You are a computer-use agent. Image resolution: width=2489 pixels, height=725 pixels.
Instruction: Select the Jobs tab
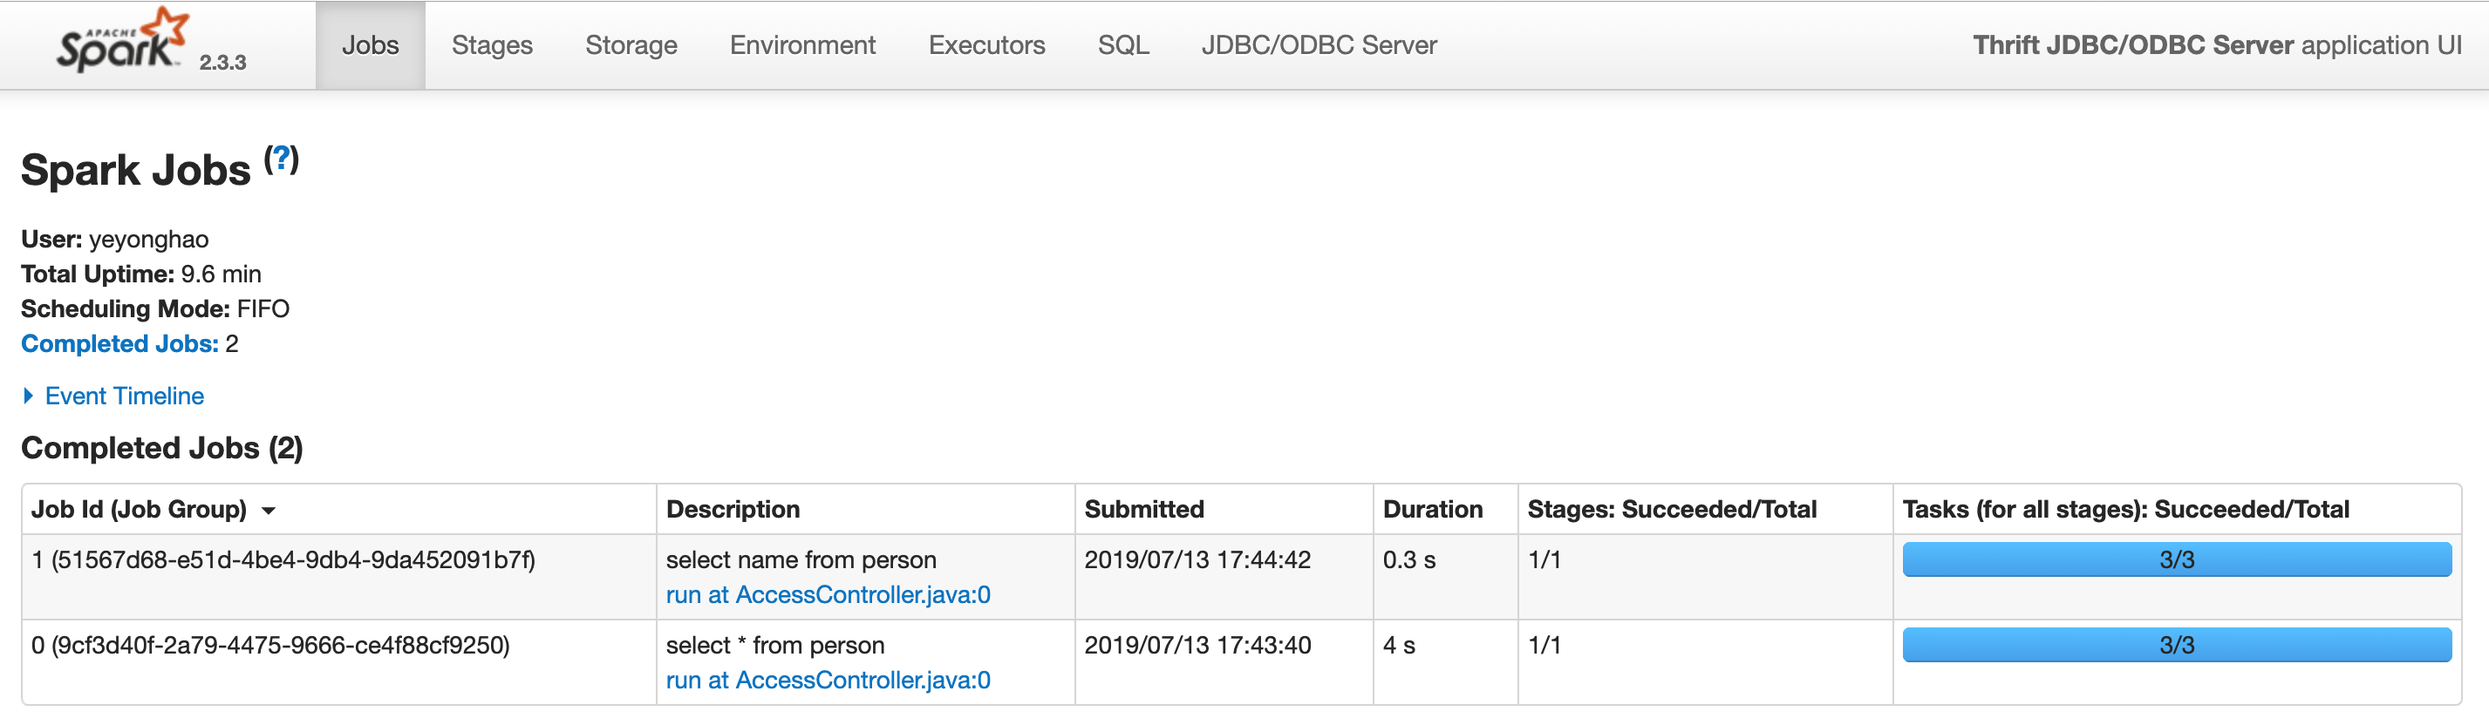pos(370,45)
